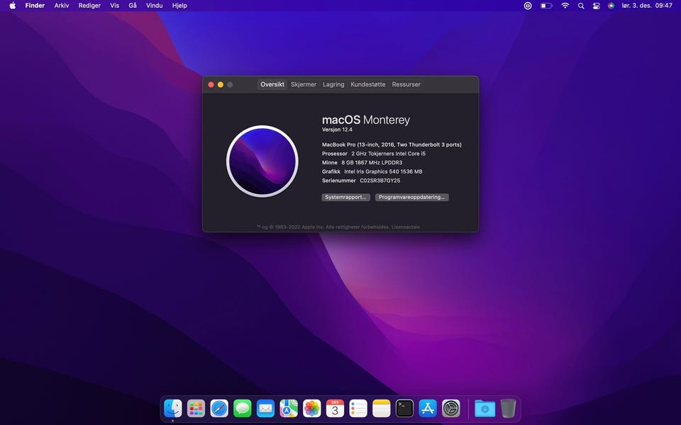Open the Apple menu

click(12, 6)
